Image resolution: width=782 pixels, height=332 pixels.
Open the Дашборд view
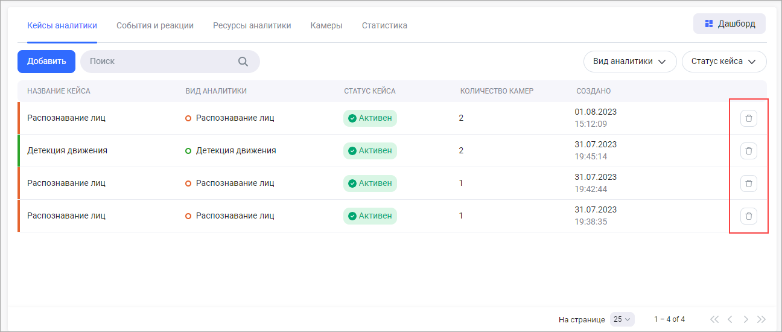click(x=729, y=24)
